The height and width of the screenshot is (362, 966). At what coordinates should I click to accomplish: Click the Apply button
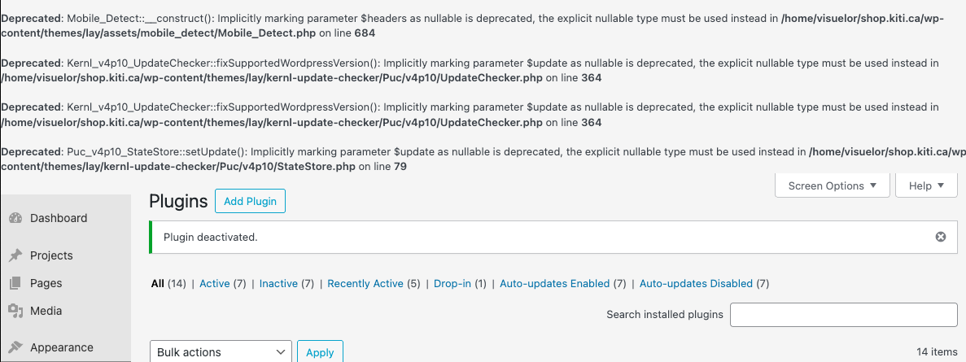tap(320, 352)
